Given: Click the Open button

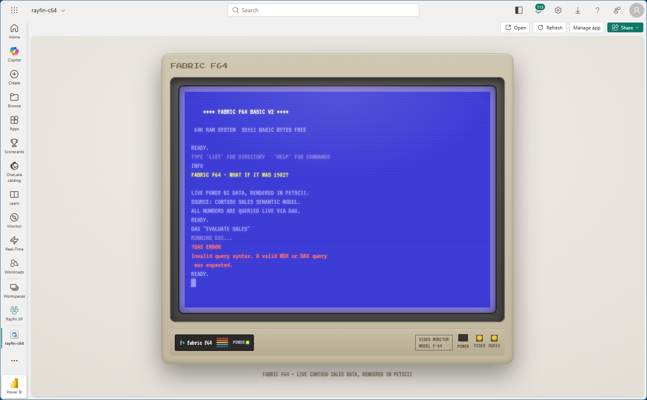Looking at the screenshot, I should [x=515, y=28].
